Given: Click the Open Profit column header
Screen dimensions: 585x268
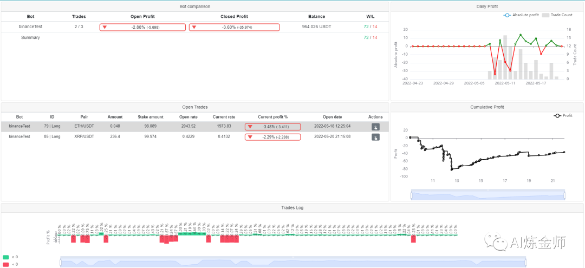Looking at the screenshot, I should pyautogui.click(x=142, y=16).
